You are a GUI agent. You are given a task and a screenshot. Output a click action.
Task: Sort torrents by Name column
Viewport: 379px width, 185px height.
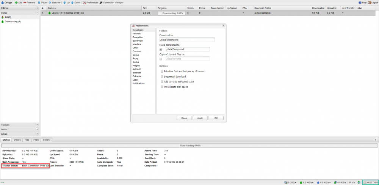[94, 8]
